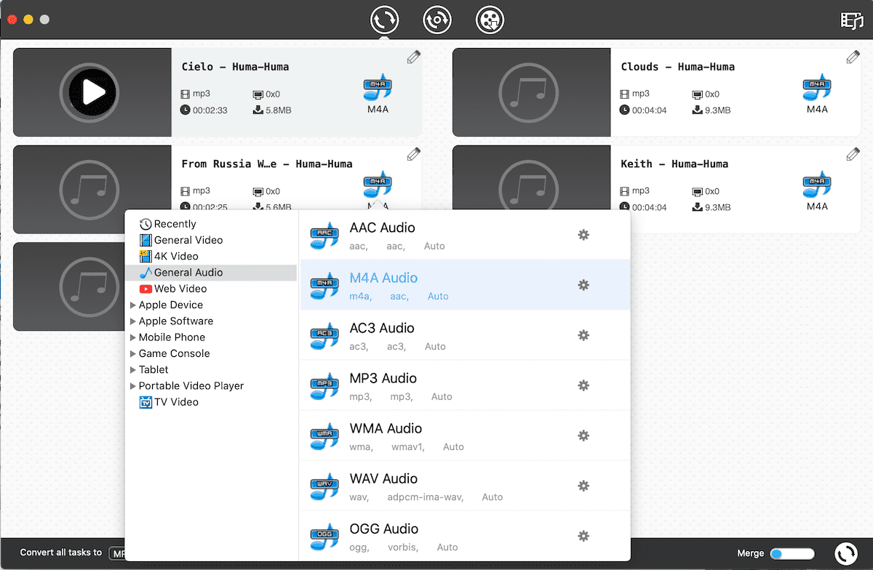The image size is (873, 570).
Task: Open the media toolbox film reel icon
Action: pyautogui.click(x=490, y=20)
